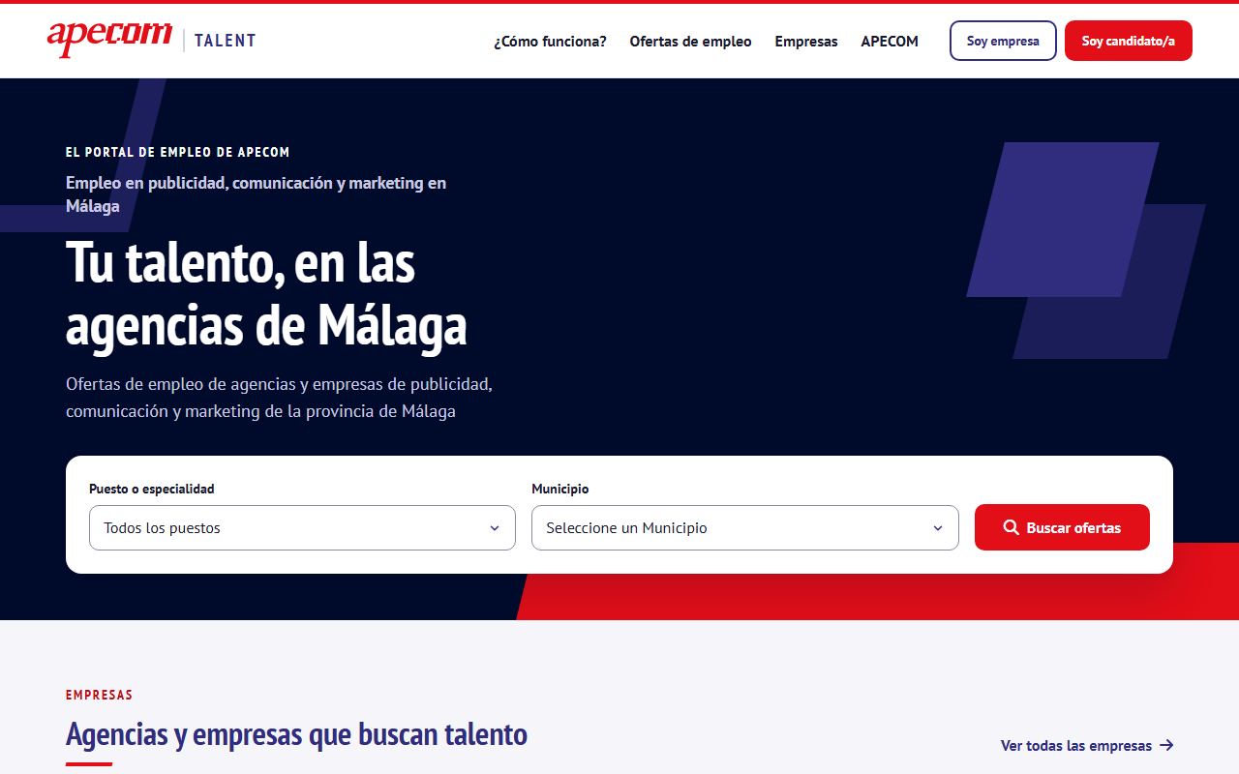
Task: Click the subtitle 'Empleo en publicidad, comunicación y marketing en Málaga'
Action: 257,194
